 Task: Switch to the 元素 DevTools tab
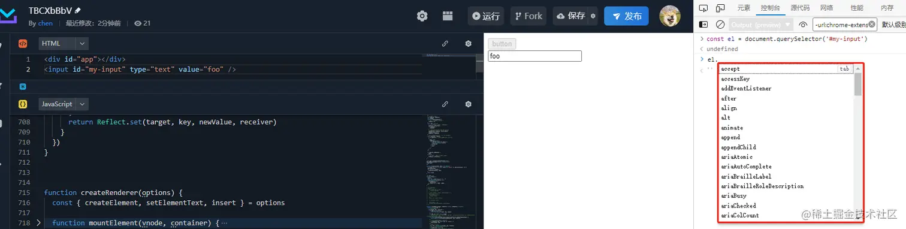click(x=744, y=8)
